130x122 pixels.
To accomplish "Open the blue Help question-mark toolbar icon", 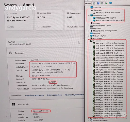I will [98, 3].
